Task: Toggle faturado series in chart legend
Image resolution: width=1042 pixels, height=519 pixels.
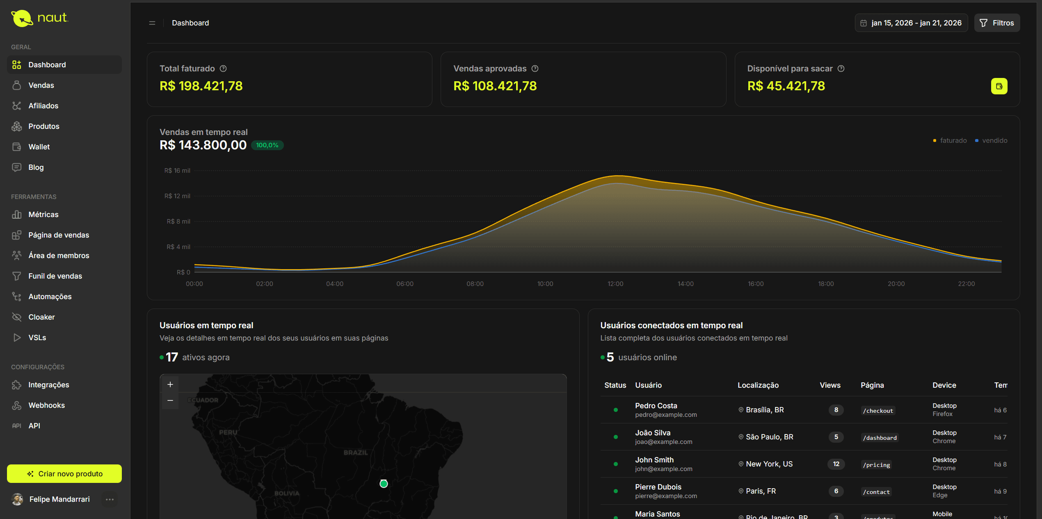Action: [950, 140]
